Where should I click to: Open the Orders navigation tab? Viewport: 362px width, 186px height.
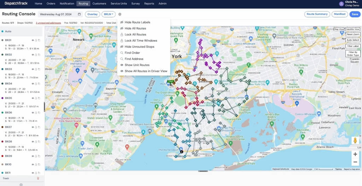point(51,4)
